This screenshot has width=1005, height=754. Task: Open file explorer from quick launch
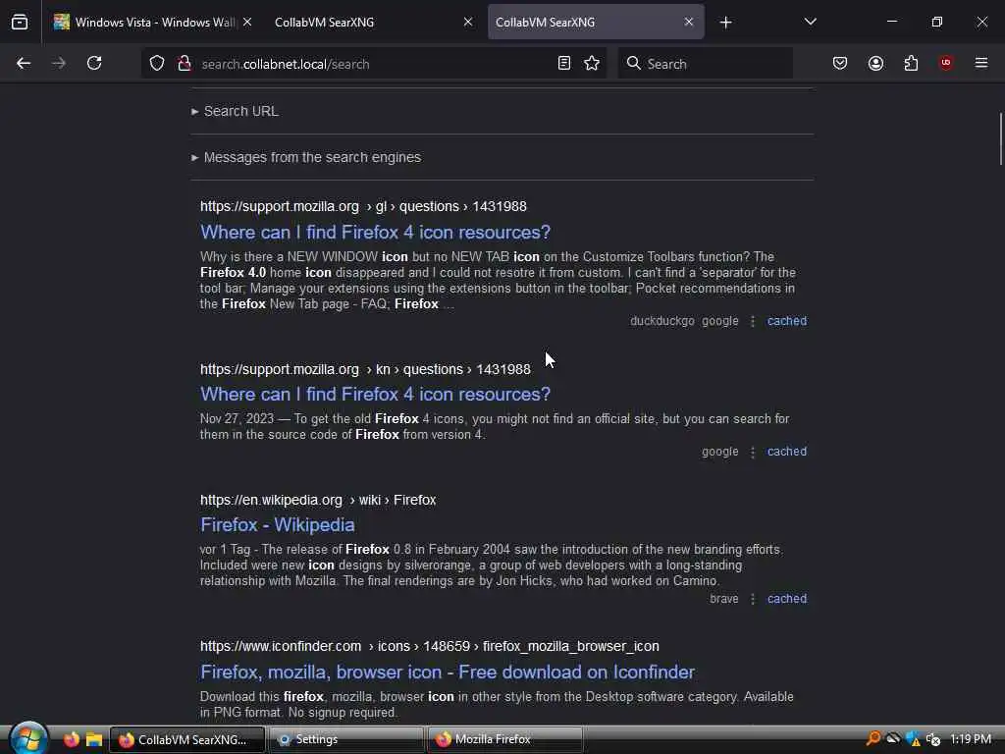(94, 739)
